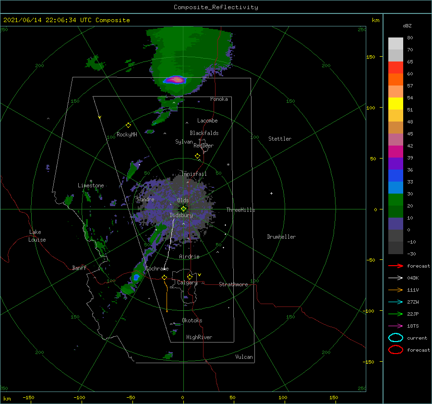
Task: Select the orange track line south of Cochrane
Action: coord(167,295)
